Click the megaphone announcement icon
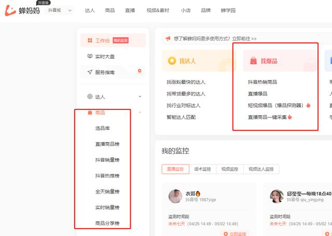Screen dimensions: 332x236 coord(168,38)
